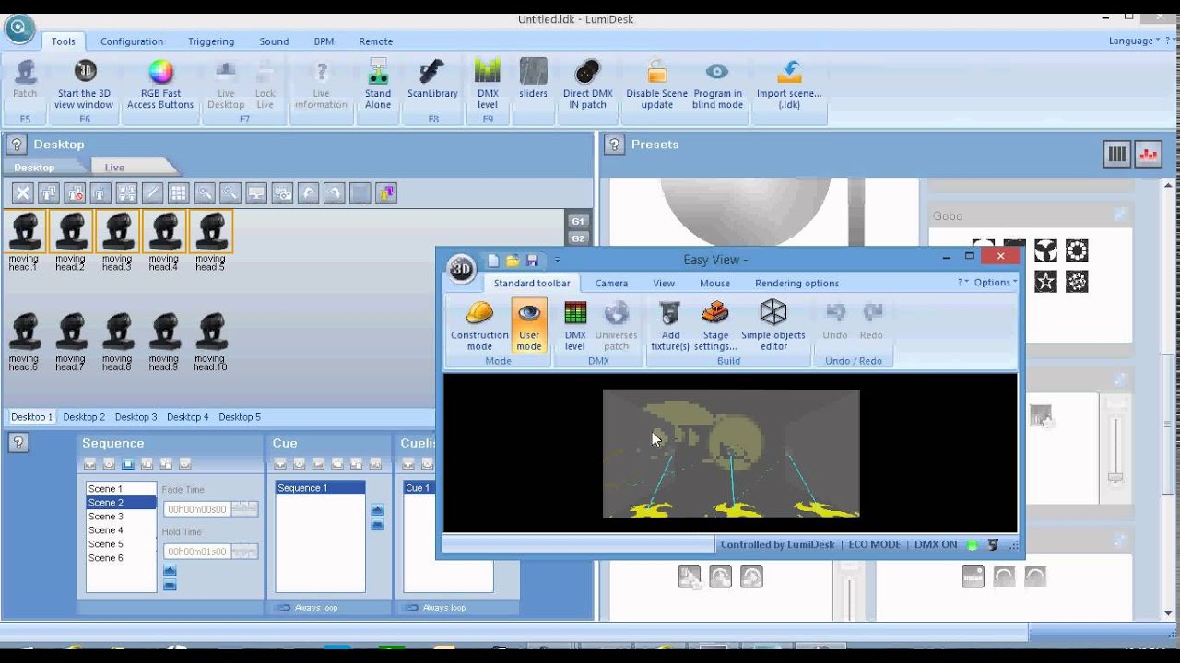Image resolution: width=1180 pixels, height=663 pixels.
Task: Launch the Stand Alone tool
Action: pyautogui.click(x=378, y=84)
